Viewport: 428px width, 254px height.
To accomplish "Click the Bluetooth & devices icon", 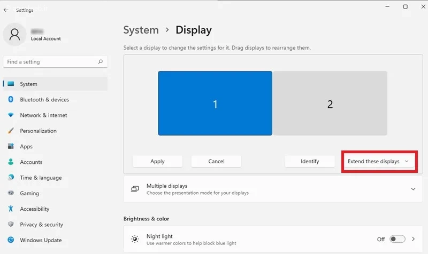I will 11,99.
